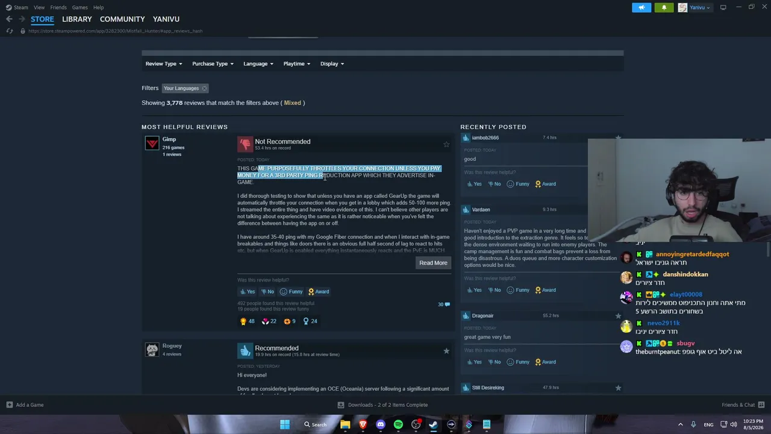The width and height of the screenshot is (771, 434).
Task: Go back with the Steam back arrow
Action: (9, 19)
